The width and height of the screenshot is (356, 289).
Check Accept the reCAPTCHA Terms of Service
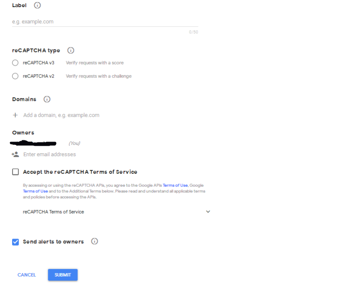(x=15, y=172)
